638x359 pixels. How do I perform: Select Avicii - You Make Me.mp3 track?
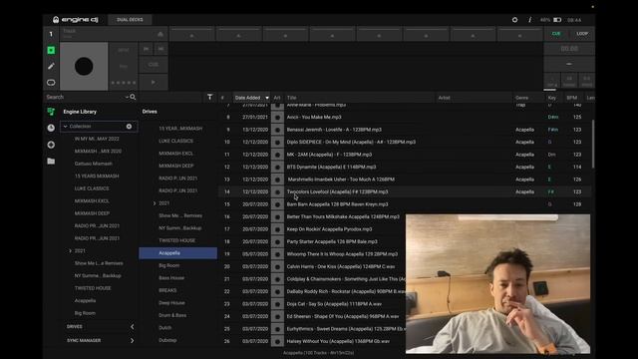pos(314,118)
